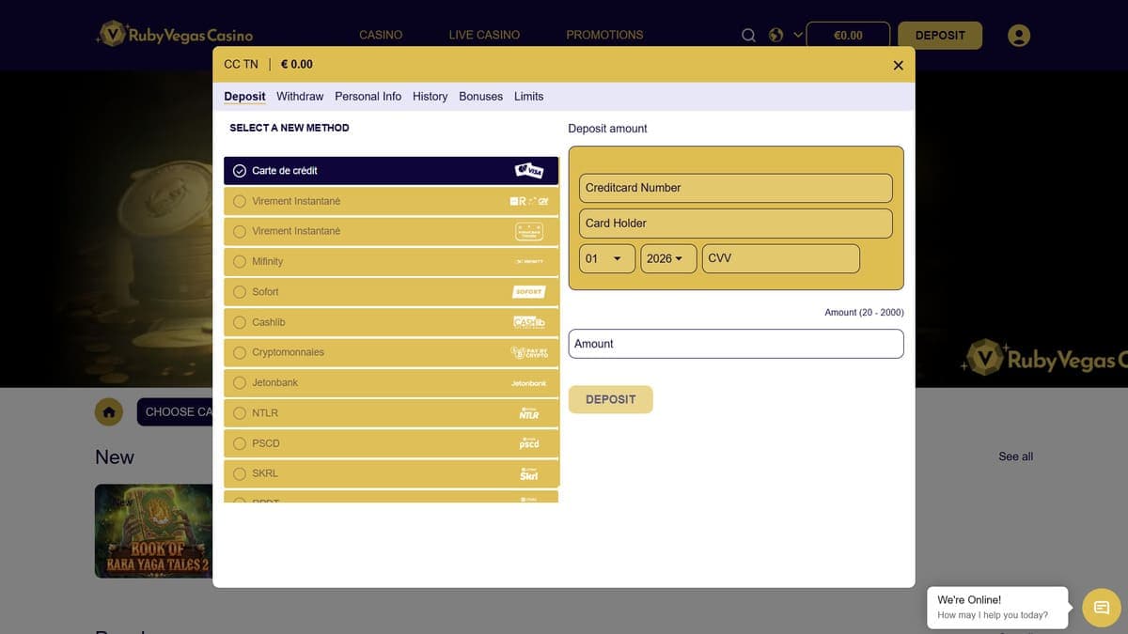Click the DEPOSIT button in header
Viewport: 1128px width, 634px height.
pos(940,36)
